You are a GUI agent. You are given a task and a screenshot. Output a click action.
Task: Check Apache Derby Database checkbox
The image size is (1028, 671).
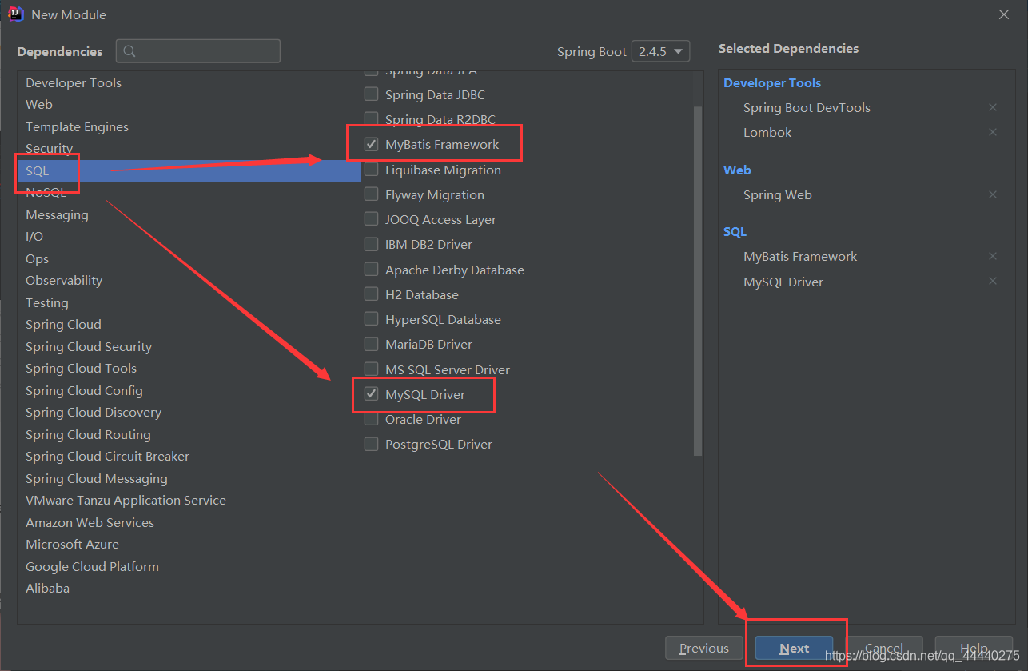tap(371, 270)
